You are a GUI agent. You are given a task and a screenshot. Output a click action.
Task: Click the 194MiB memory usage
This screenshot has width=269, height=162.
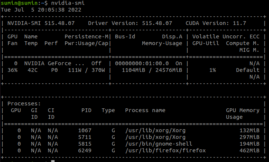[250, 144]
